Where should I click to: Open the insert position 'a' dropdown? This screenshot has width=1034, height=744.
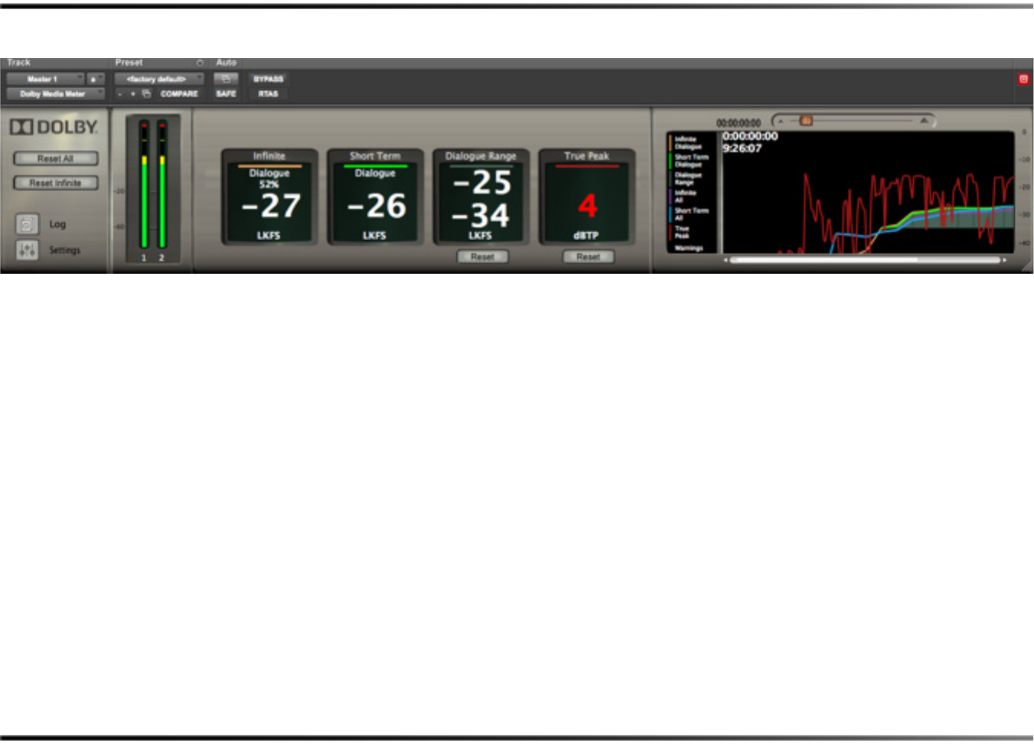[x=95, y=79]
